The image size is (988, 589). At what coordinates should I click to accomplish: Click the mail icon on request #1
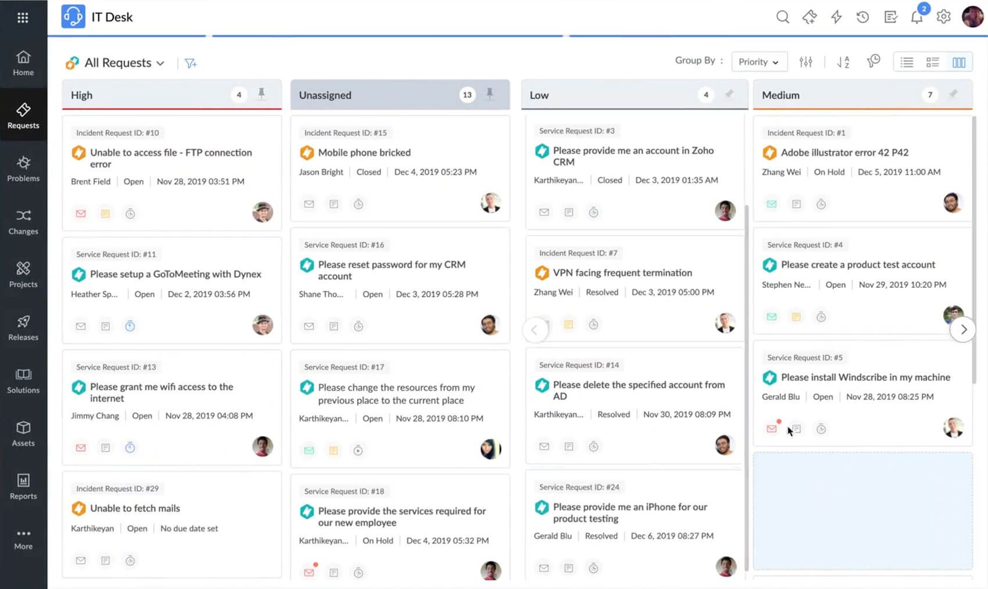click(x=771, y=204)
